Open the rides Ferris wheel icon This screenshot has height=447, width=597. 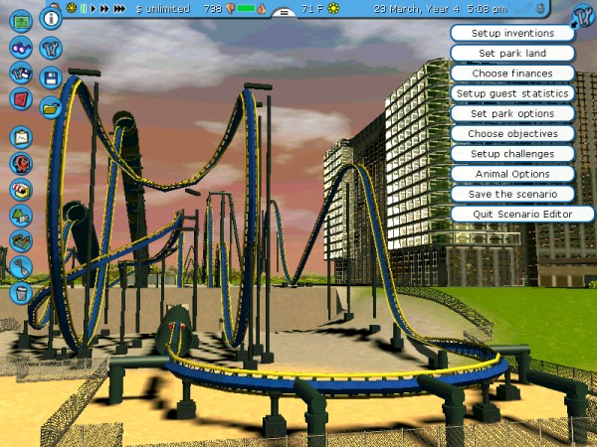coord(21,164)
